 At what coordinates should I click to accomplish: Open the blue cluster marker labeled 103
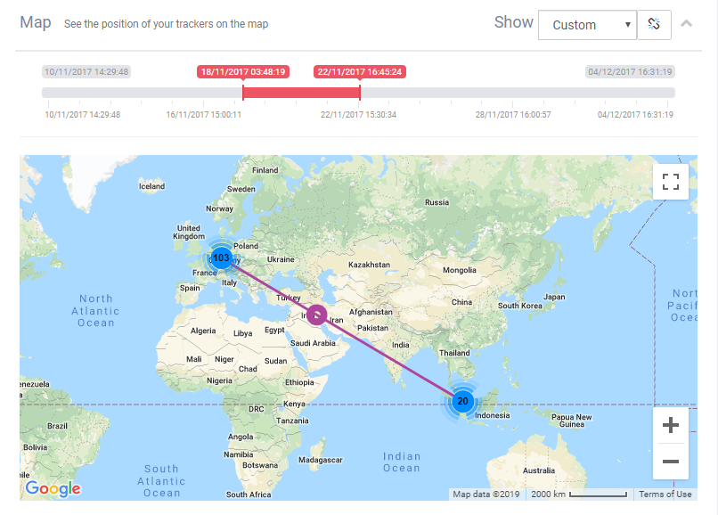pos(222,258)
